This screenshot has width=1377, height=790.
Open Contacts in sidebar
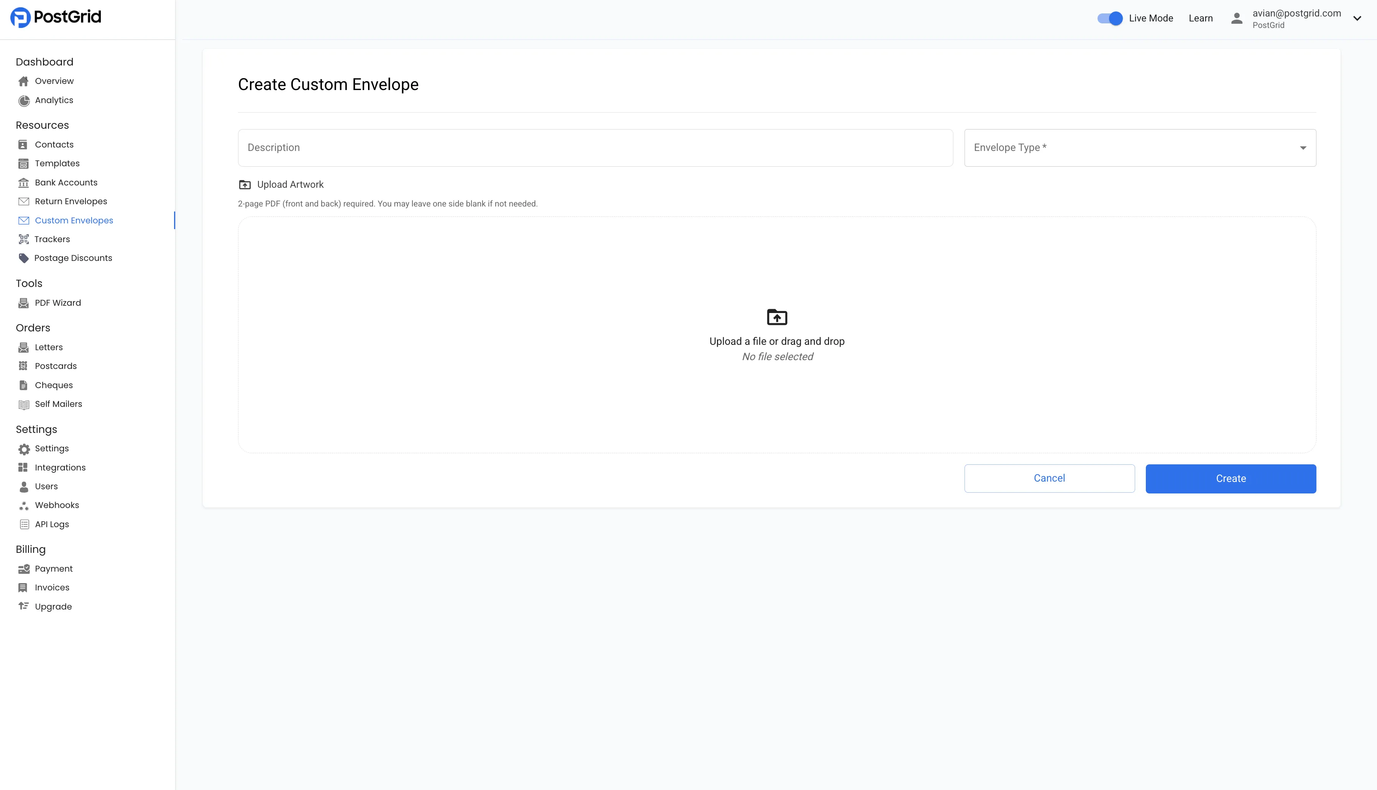[54, 145]
